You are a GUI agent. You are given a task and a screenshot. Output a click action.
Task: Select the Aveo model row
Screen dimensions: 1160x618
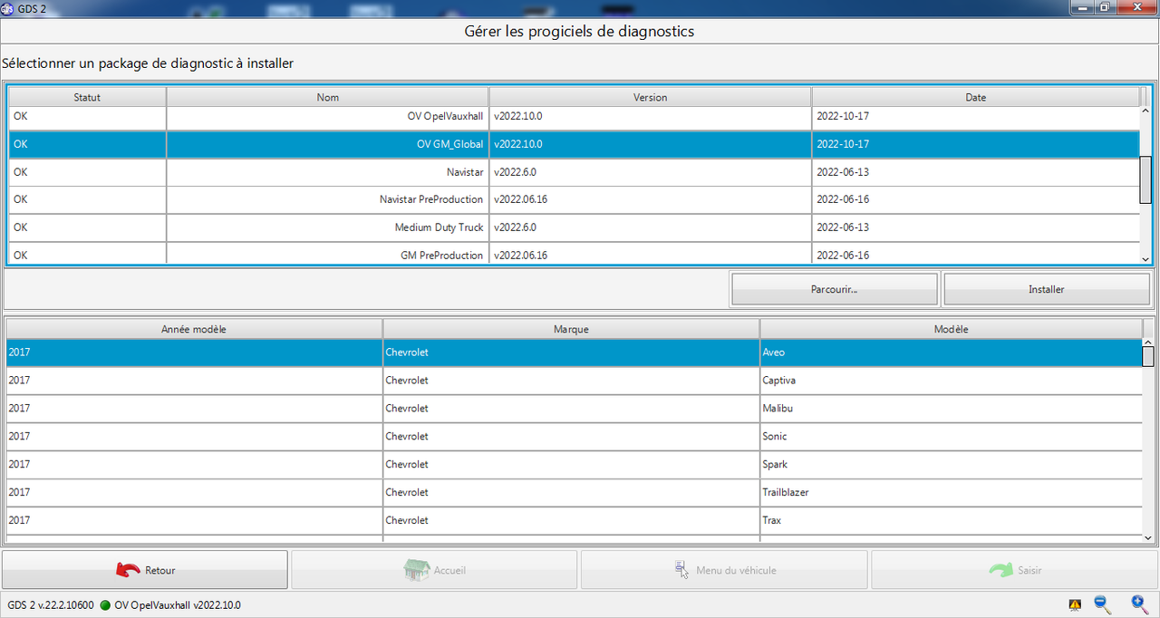point(574,352)
